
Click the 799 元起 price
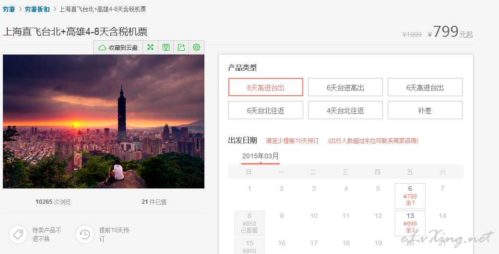click(451, 32)
